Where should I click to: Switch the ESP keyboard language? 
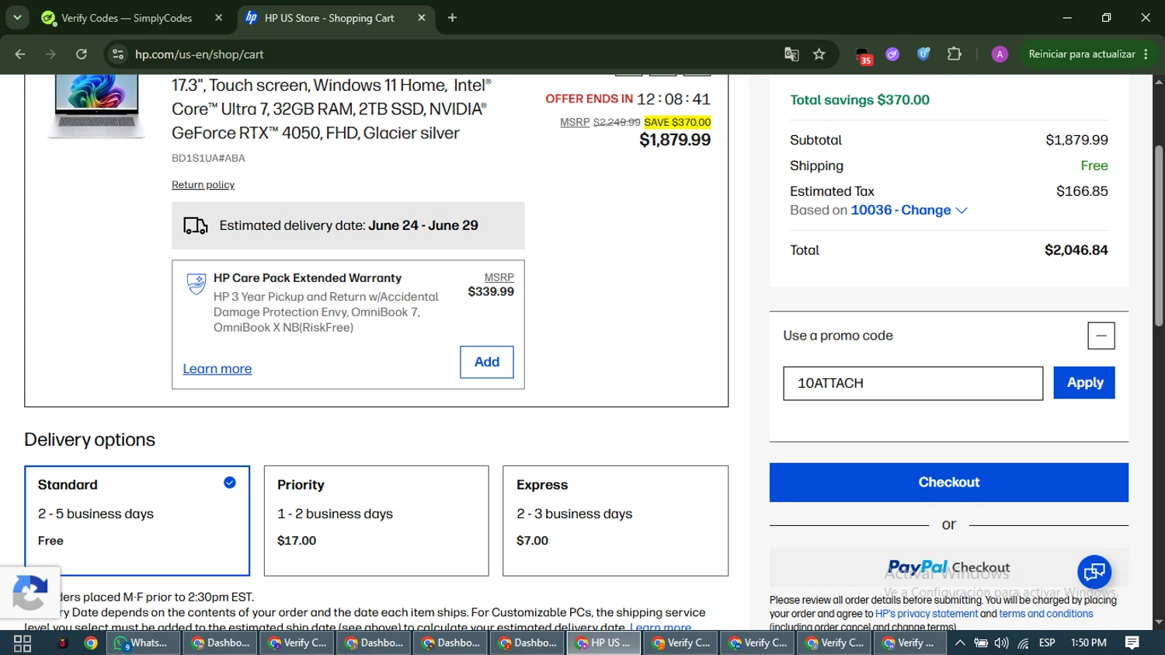[x=1047, y=643]
